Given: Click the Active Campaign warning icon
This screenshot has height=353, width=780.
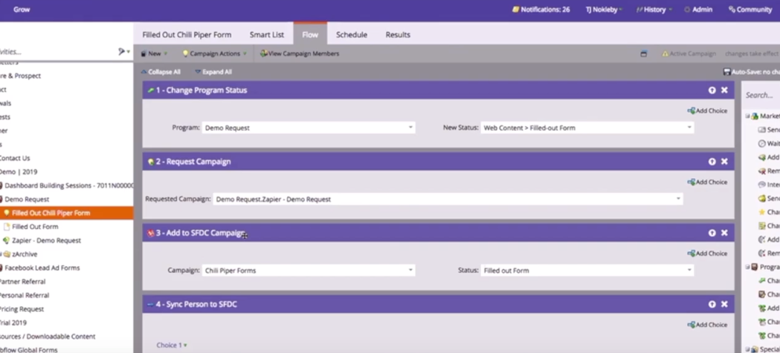Looking at the screenshot, I should [665, 53].
